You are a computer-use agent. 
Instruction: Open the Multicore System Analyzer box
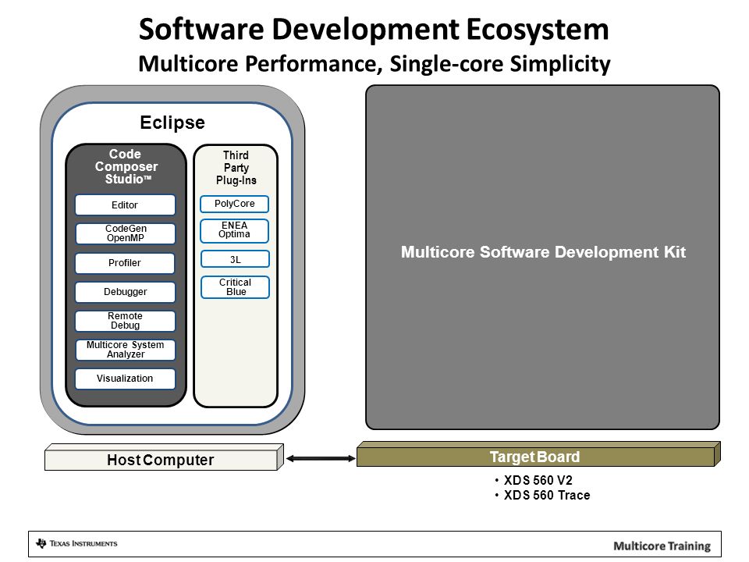tap(125, 350)
